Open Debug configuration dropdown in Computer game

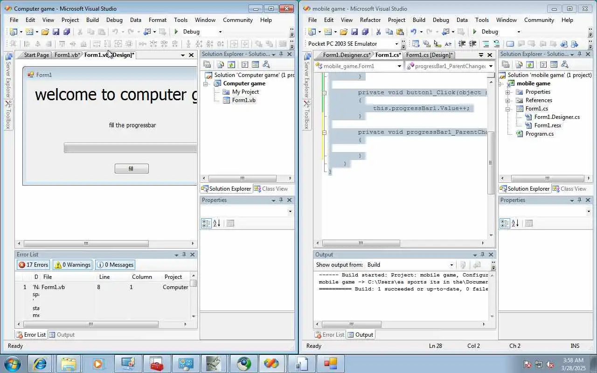220,32
